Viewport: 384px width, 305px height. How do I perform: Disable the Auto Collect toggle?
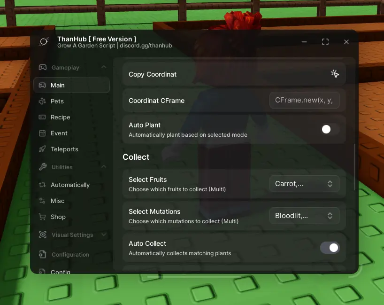point(330,248)
